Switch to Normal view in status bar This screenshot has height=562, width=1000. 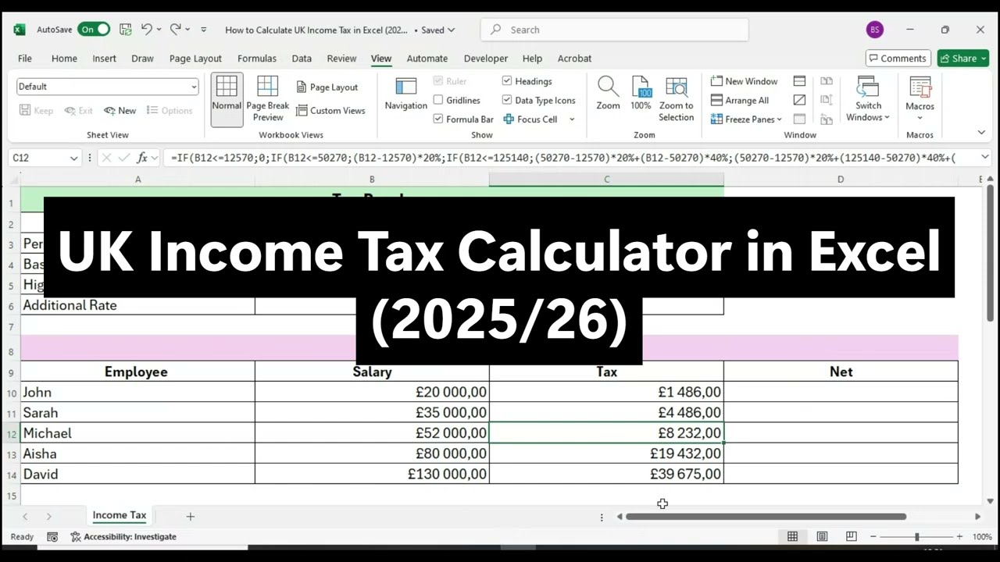(x=792, y=536)
